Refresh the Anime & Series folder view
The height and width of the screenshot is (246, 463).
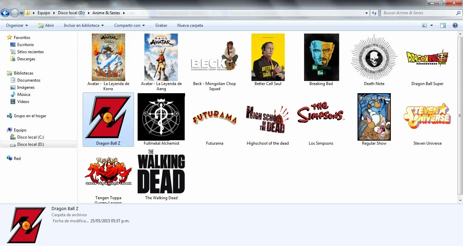tap(374, 13)
